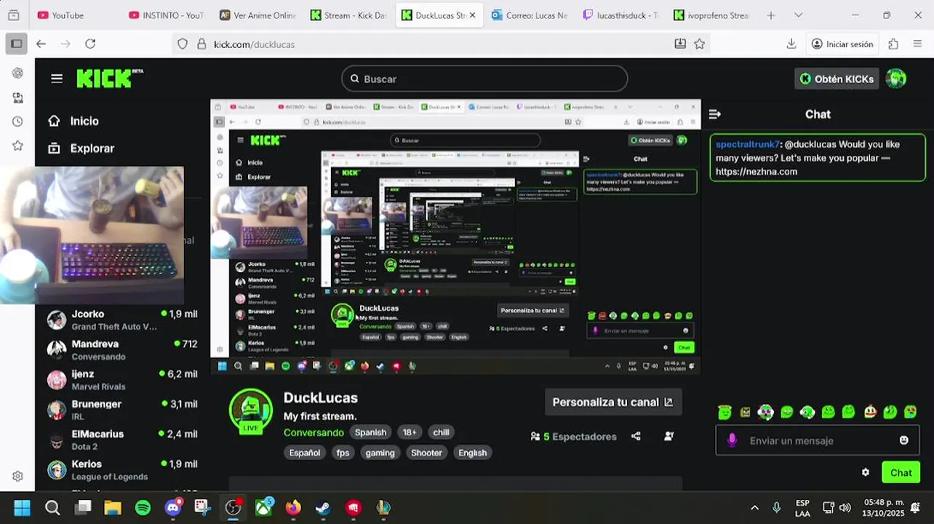Click the DuckLucas live avatar

click(x=250, y=410)
